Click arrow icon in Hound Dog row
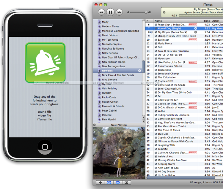This screenshot has height=189, width=223. pos(196,28)
